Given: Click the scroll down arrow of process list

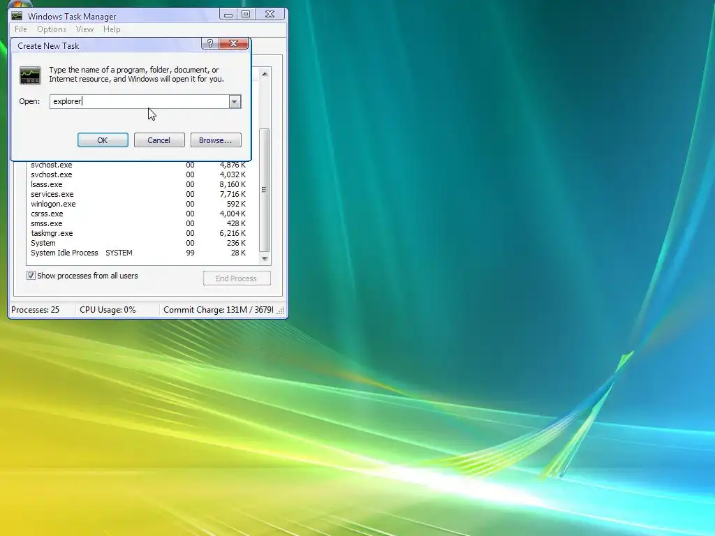Looking at the screenshot, I should (265, 259).
